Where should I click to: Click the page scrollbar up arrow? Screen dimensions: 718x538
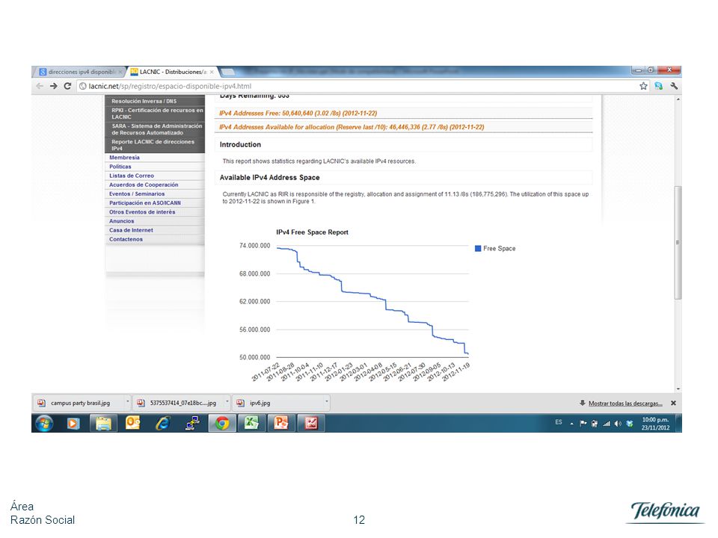[678, 99]
